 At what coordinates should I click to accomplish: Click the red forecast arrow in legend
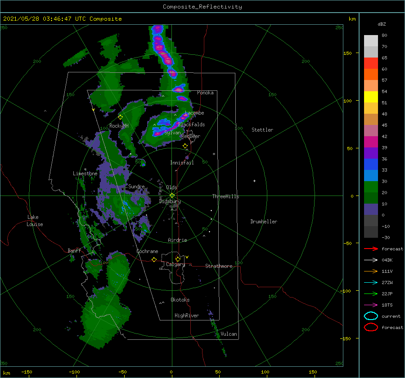[x=371, y=249]
